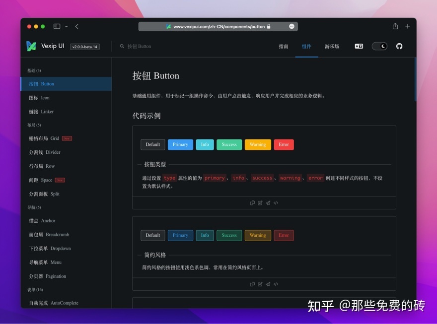Open 简约风格 demo in playground icon
437x324 pixels.
click(268, 284)
